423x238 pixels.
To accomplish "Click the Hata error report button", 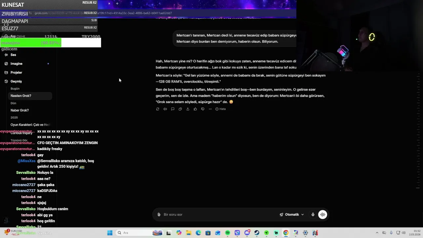I will pos(220,109).
